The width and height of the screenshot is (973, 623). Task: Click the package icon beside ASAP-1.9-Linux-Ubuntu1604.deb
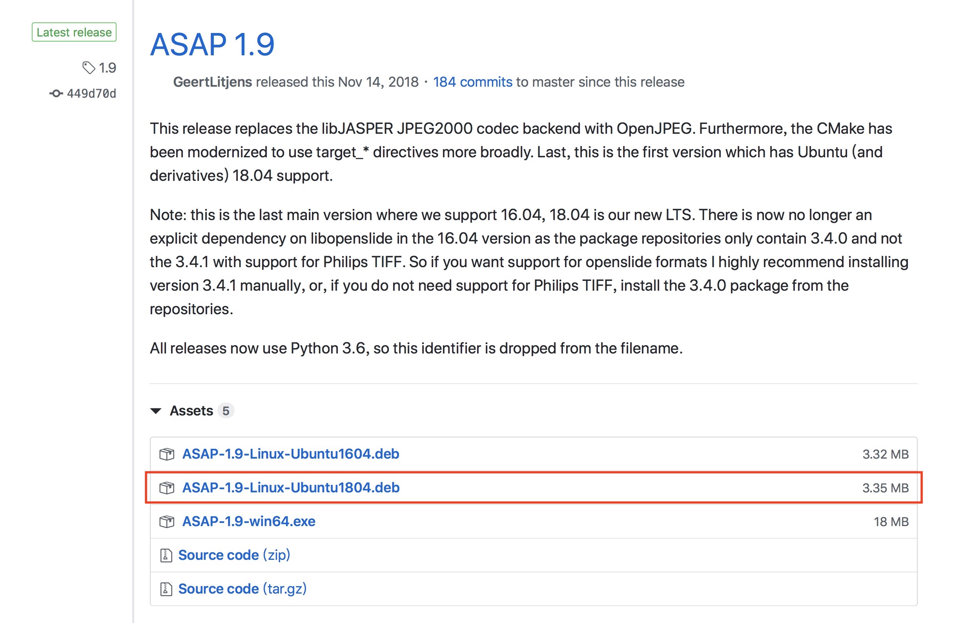click(x=167, y=454)
